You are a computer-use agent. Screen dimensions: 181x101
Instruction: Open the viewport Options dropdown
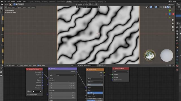coord(171,4)
